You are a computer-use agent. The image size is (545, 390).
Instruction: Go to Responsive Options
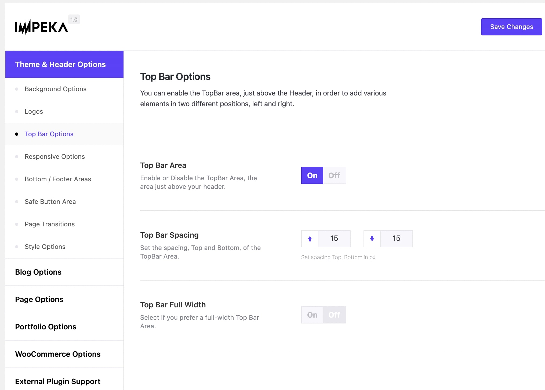point(55,157)
